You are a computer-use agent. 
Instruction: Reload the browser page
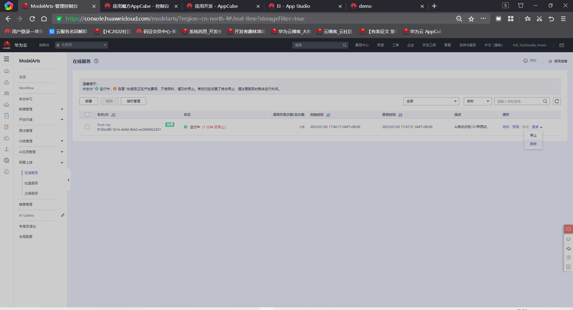tap(32, 19)
